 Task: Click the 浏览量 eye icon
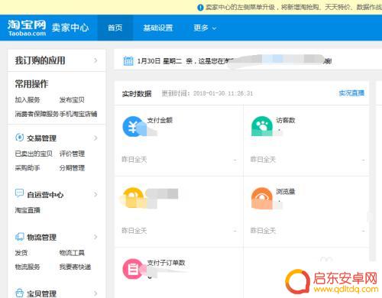coord(262,198)
